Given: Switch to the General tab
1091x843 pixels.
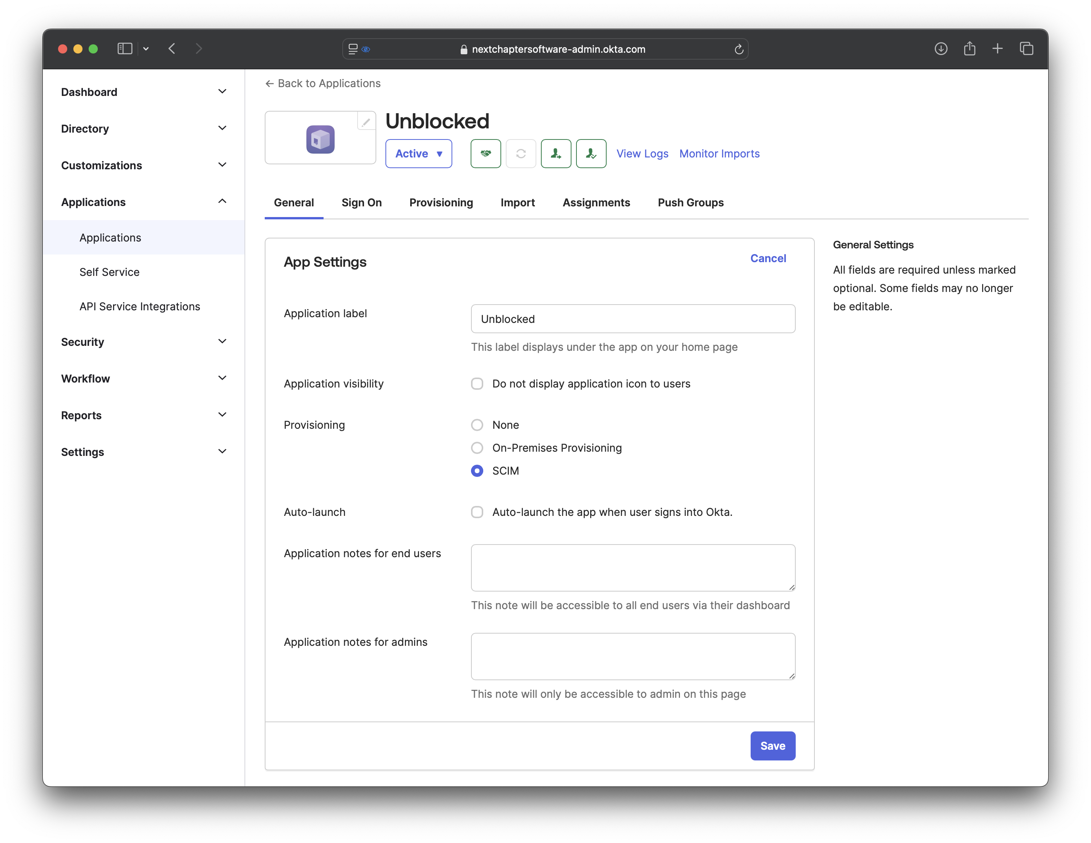Looking at the screenshot, I should coord(294,203).
